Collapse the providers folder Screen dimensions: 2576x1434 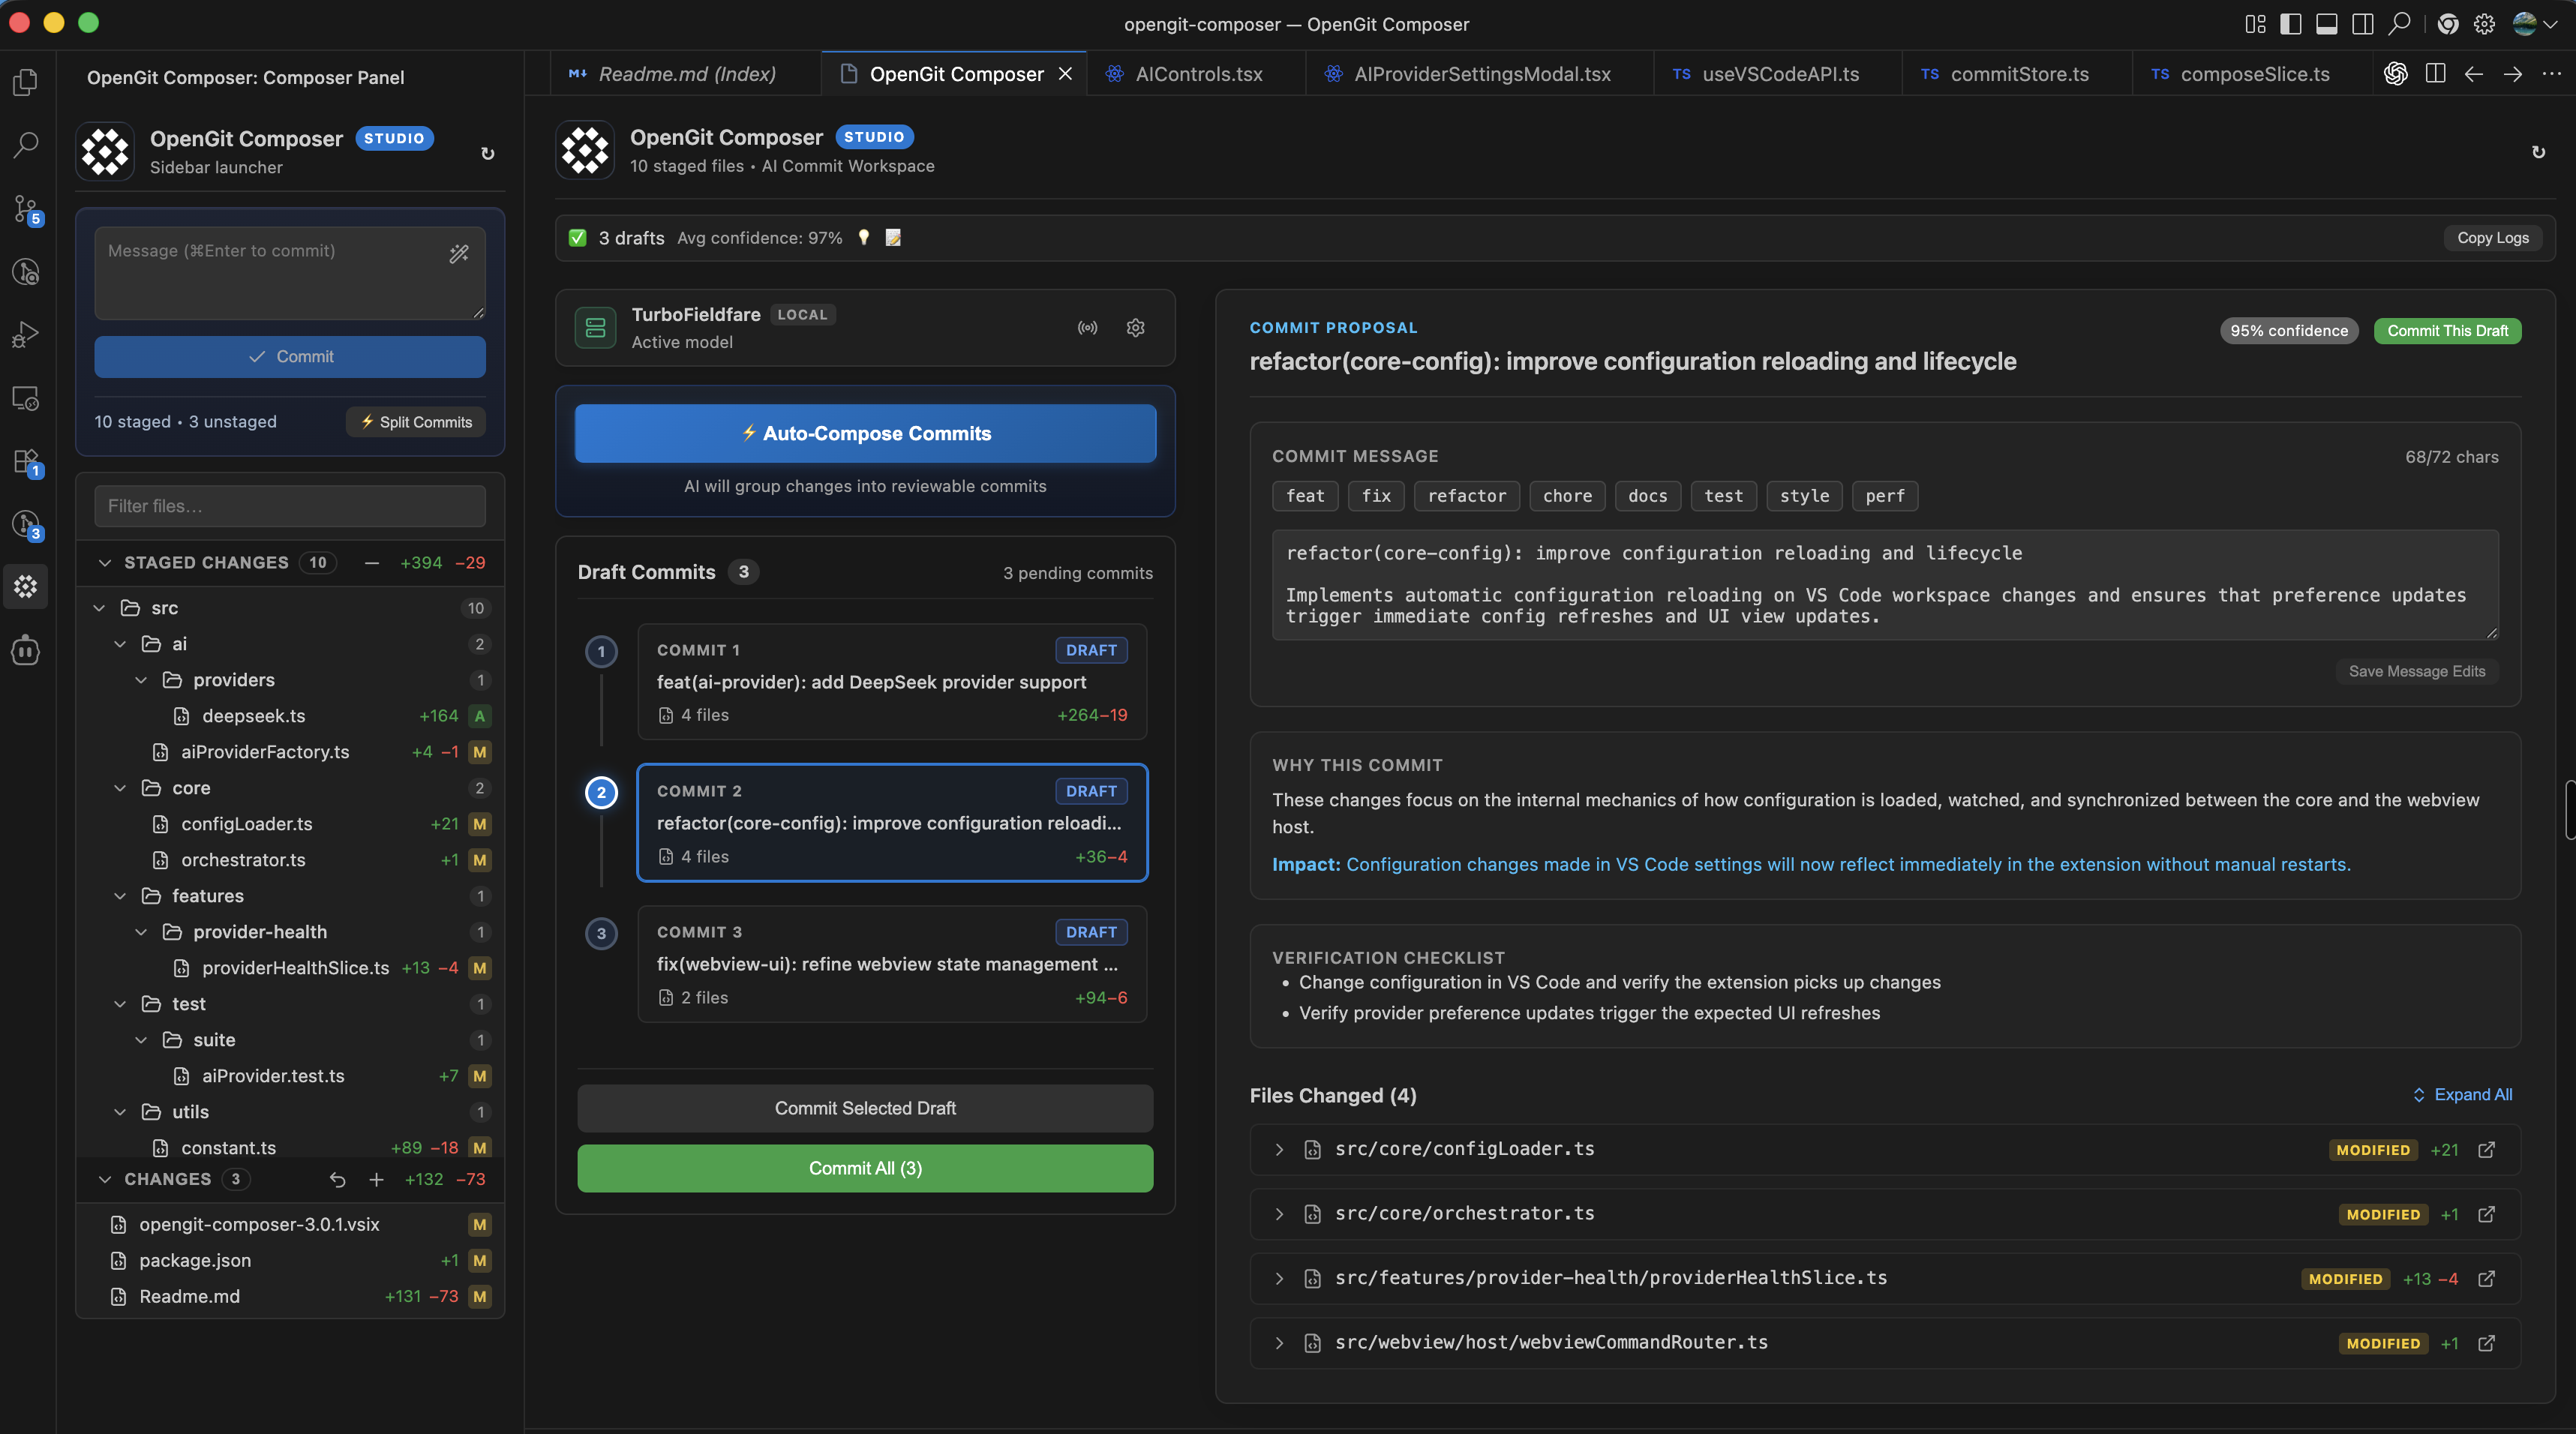tap(141, 680)
